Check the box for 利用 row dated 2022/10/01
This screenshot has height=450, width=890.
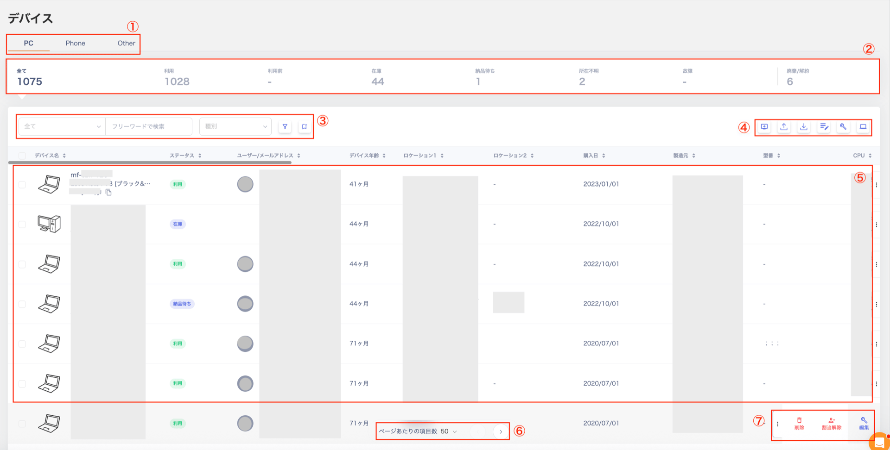(22, 264)
